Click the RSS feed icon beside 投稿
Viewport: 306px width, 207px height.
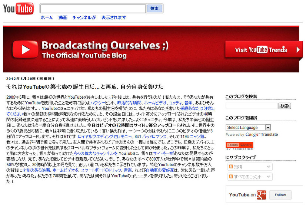231,167
